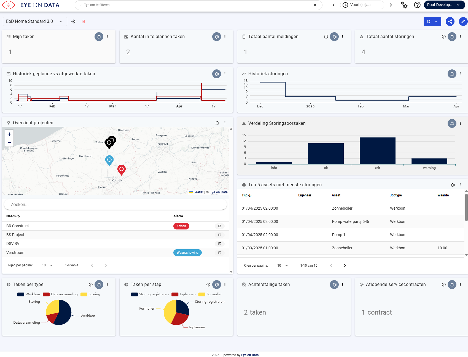Toggle alarm bell on Overzicht projecten widget

(217, 123)
